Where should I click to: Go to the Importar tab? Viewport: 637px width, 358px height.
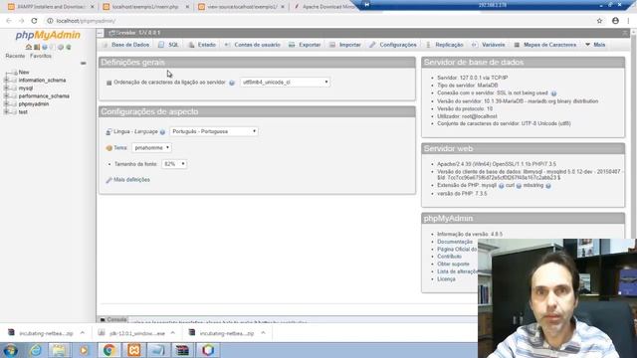pos(345,45)
